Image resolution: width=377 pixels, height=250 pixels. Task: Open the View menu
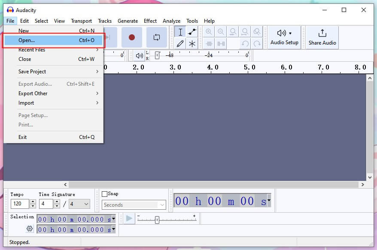coord(59,21)
